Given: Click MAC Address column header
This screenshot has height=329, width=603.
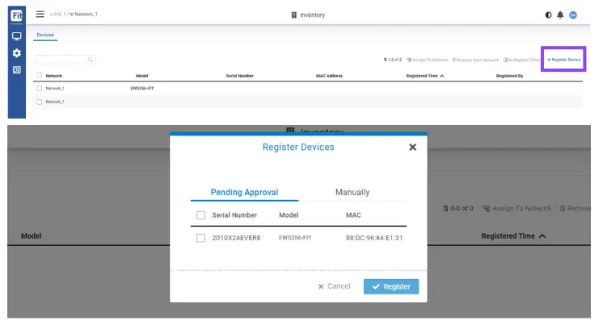Looking at the screenshot, I should pyautogui.click(x=329, y=76).
